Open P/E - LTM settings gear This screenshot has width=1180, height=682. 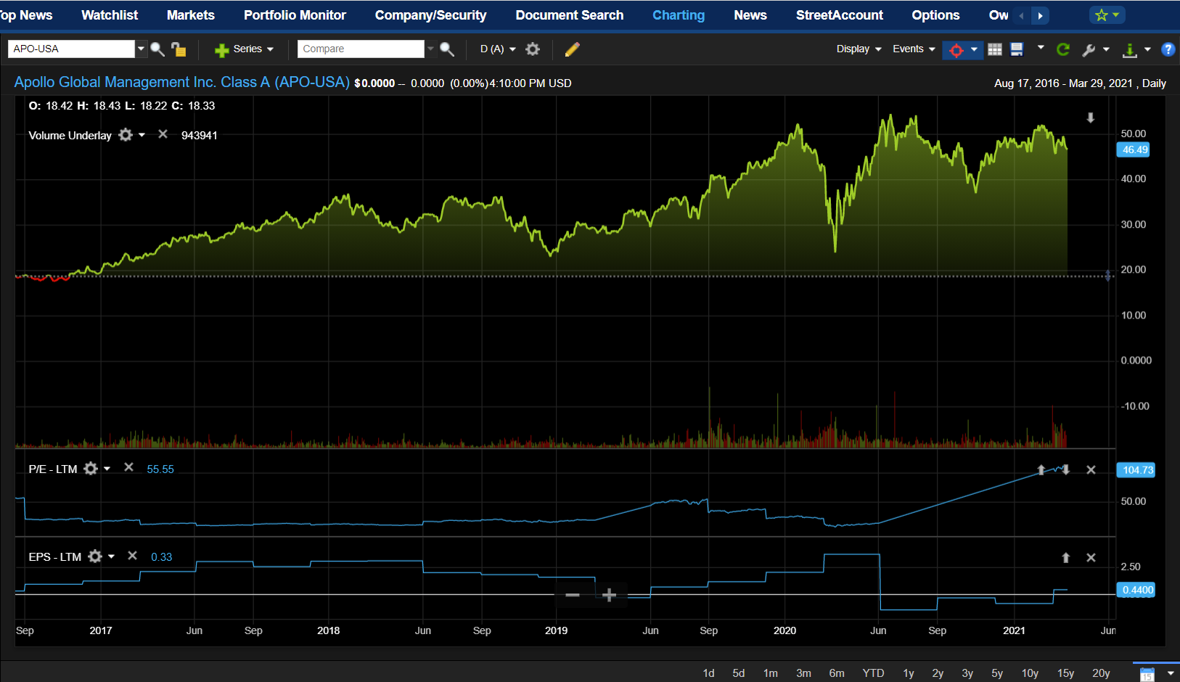91,469
